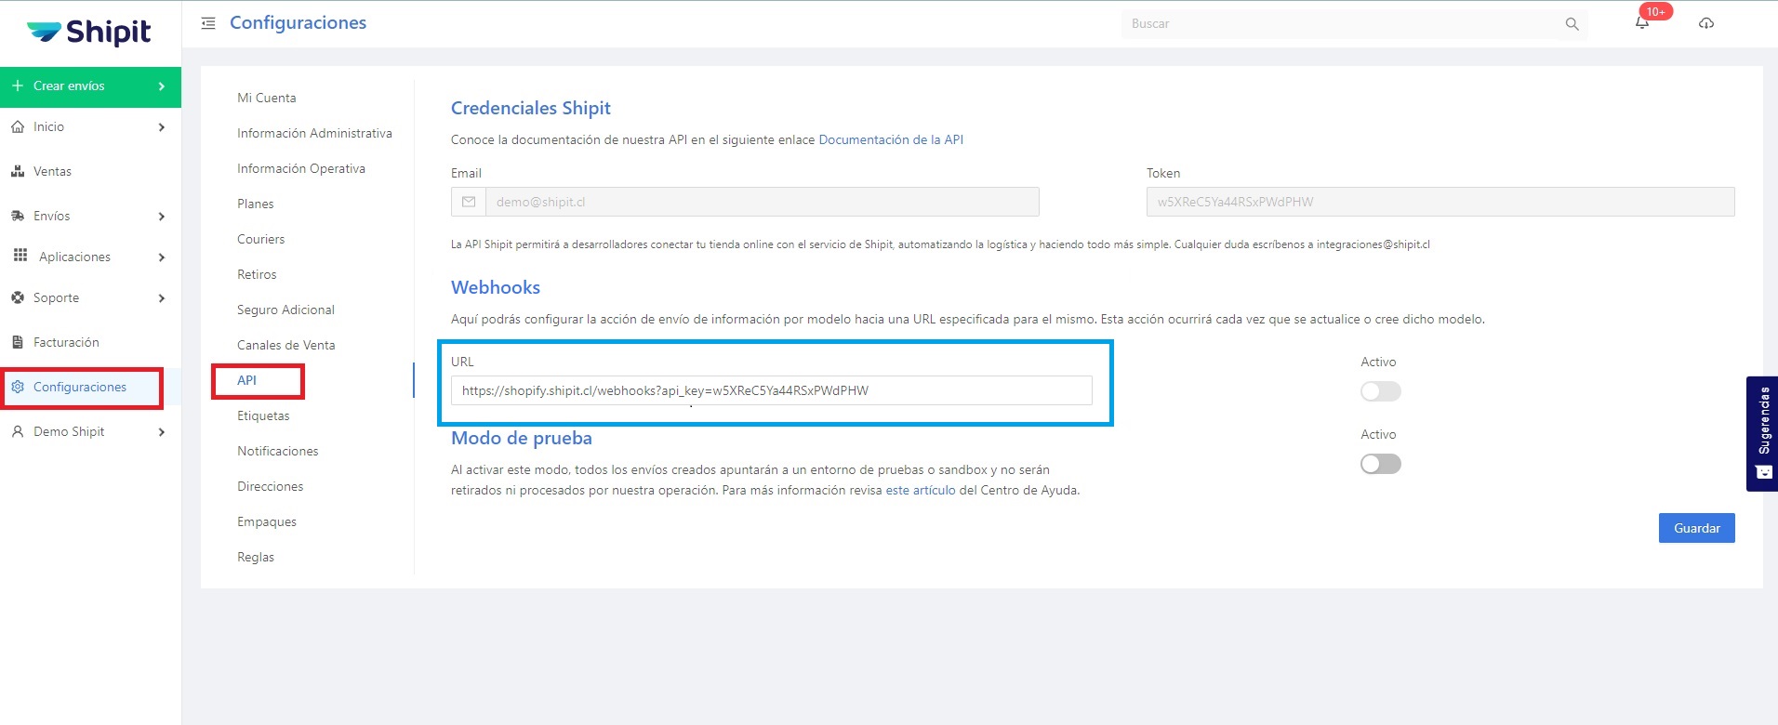
Task: Open Notificaciones settings section
Action: [278, 451]
